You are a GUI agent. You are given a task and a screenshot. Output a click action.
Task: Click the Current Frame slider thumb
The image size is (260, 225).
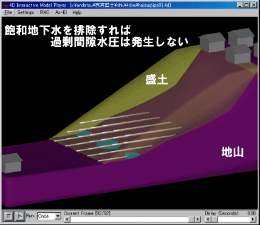[x=191, y=220]
